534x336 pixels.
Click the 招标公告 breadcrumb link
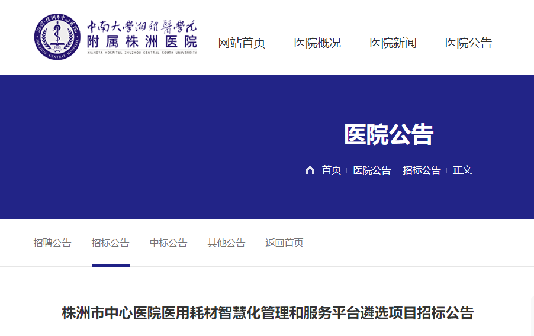(x=422, y=170)
